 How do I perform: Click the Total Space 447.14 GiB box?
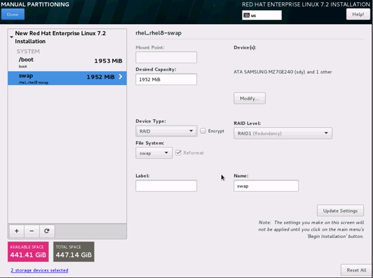(x=74, y=252)
